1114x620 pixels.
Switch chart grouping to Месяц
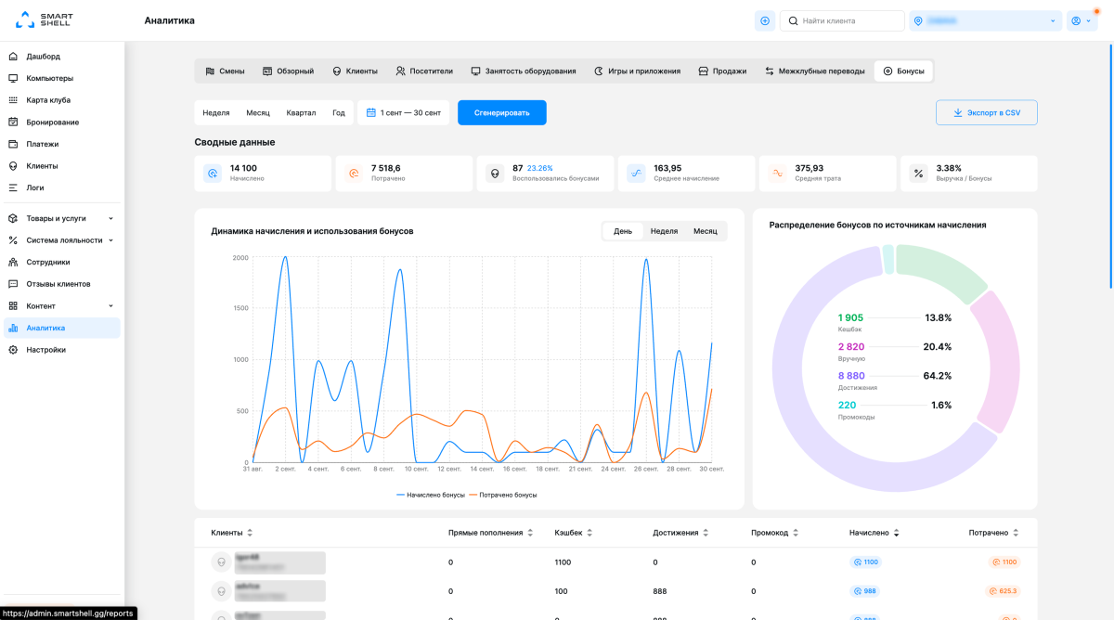[706, 231]
